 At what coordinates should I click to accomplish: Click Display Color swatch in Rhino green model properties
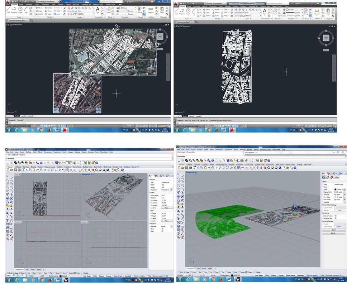click(x=336, y=192)
